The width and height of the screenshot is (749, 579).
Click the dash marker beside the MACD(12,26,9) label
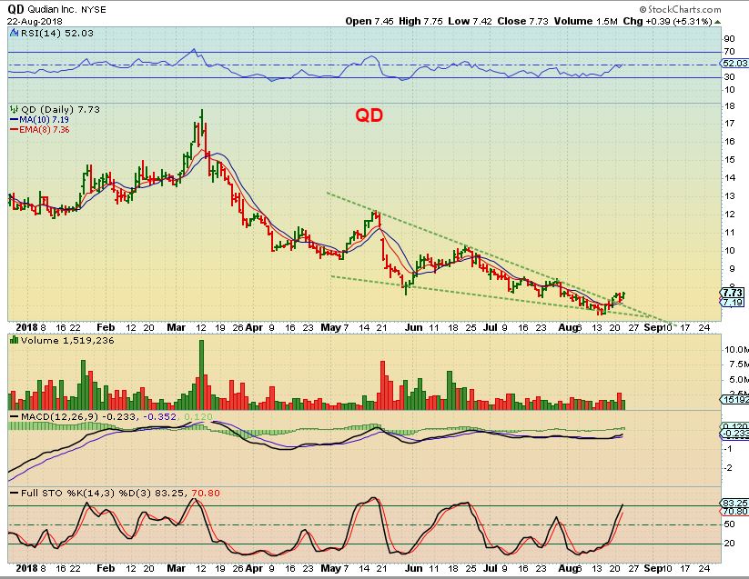pos(15,417)
